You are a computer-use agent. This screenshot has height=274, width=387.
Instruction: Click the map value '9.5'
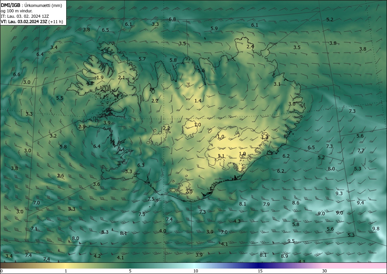[291, 241]
